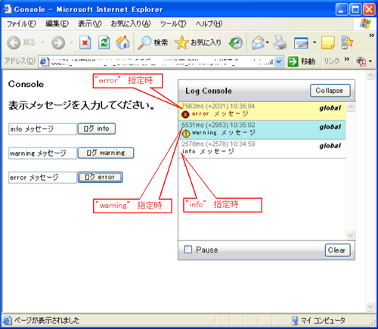Open the 編集(E) menu
The image size is (378, 329).
tap(57, 24)
